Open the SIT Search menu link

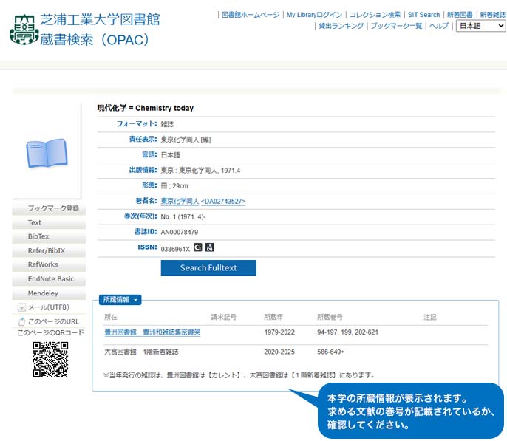pyautogui.click(x=423, y=15)
